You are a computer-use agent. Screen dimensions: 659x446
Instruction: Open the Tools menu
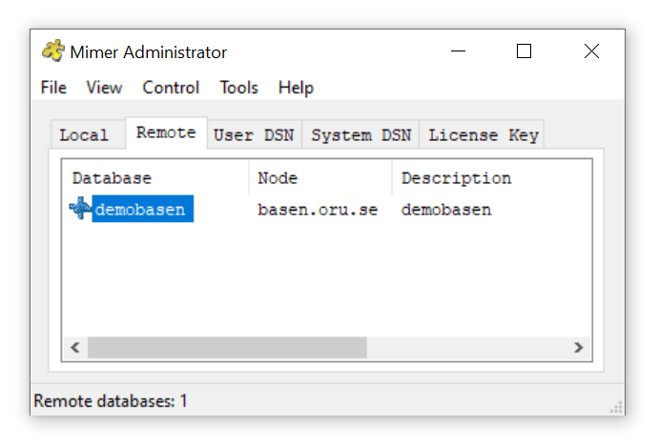tap(238, 88)
